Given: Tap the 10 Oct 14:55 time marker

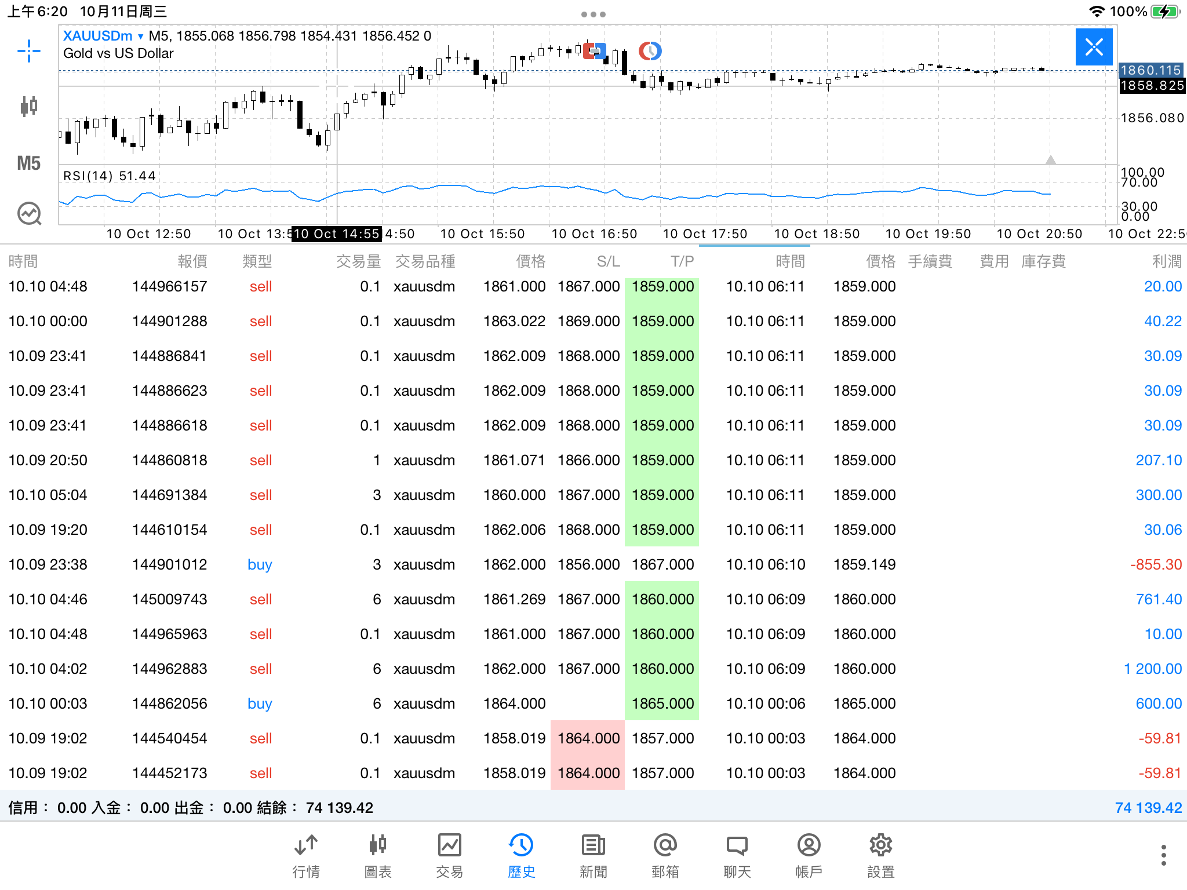Looking at the screenshot, I should 336,234.
